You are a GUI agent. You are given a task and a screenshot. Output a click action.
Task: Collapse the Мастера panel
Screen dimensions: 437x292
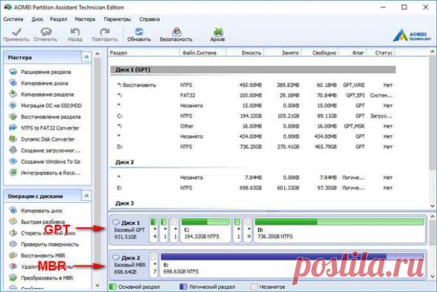point(86,57)
